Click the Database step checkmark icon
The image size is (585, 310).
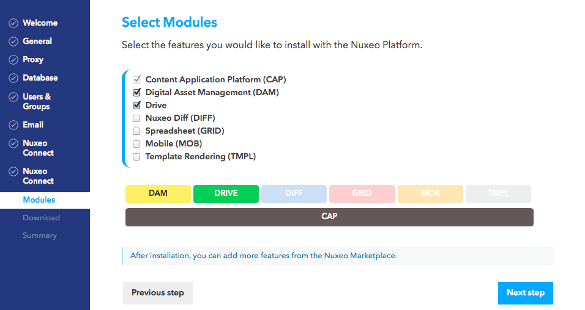[13, 77]
